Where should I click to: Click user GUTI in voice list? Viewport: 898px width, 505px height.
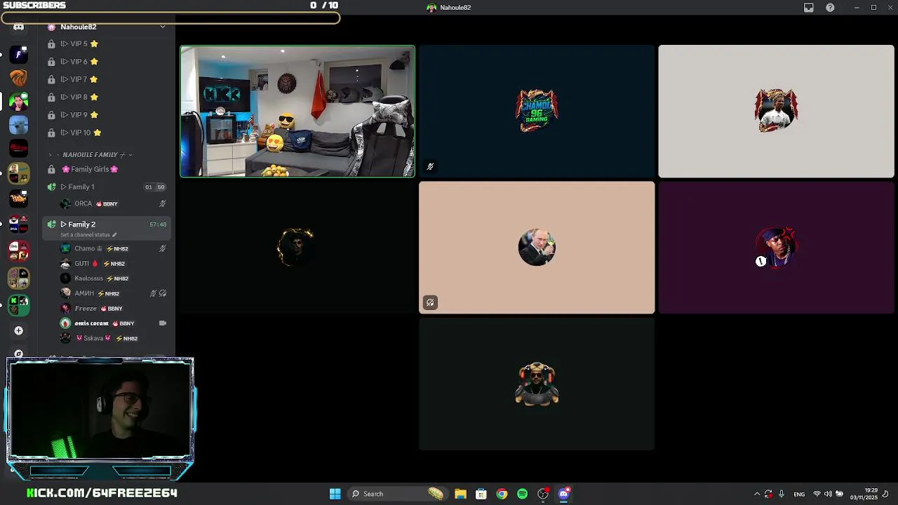(105, 264)
